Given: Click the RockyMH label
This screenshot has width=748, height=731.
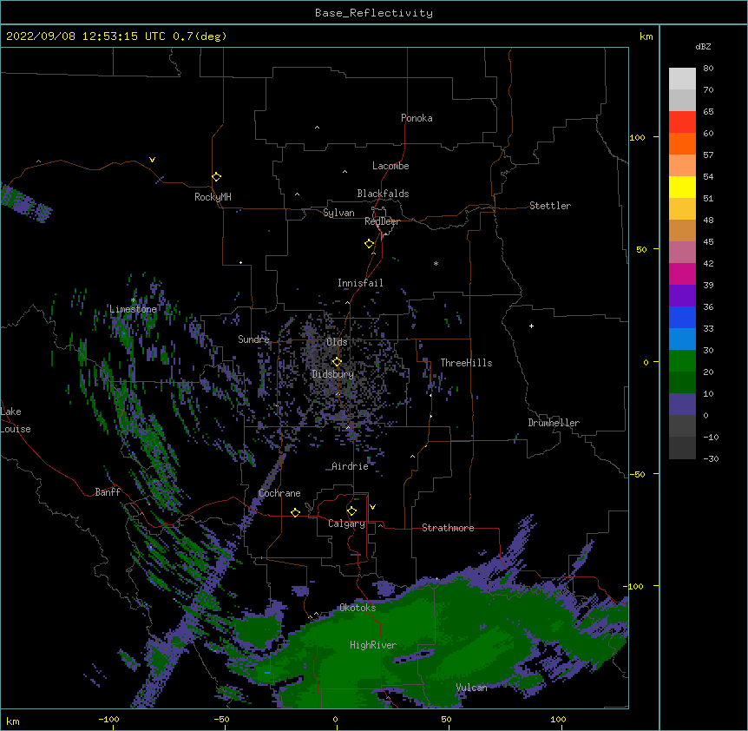Looking at the screenshot, I should tap(213, 197).
